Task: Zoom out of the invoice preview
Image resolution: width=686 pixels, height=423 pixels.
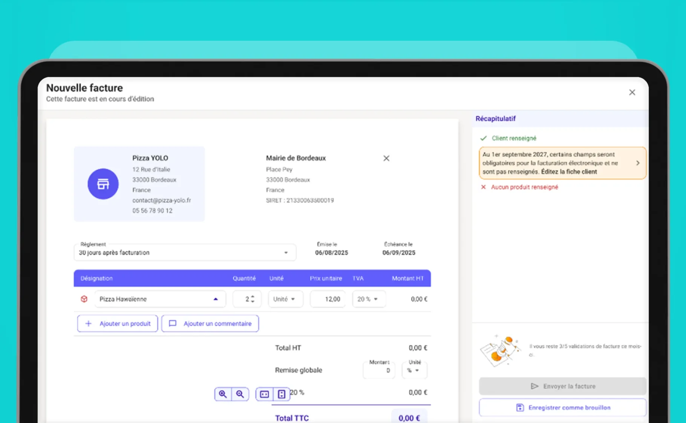Action: click(240, 394)
